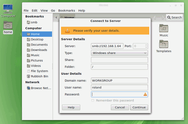Screen dimensions: 188x124
Task: Open Documents in the sidebar
Action: [x=37, y=45]
